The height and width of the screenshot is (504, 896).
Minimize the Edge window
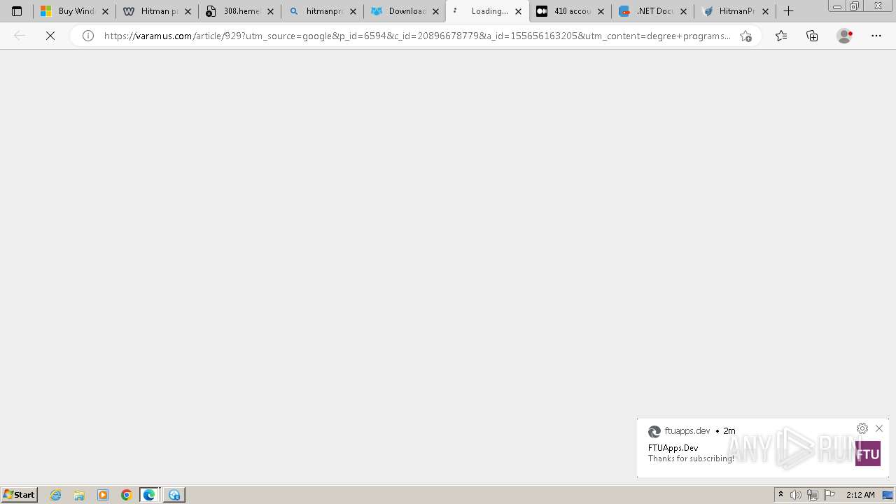pos(837,6)
